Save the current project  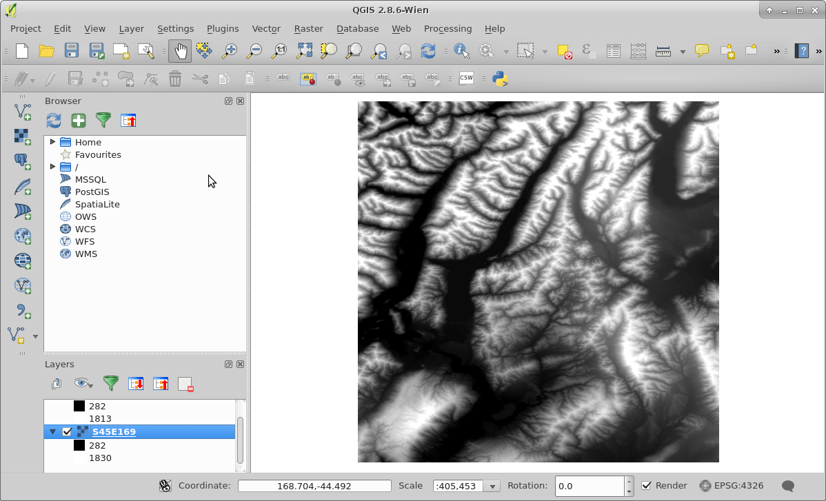[x=71, y=51]
